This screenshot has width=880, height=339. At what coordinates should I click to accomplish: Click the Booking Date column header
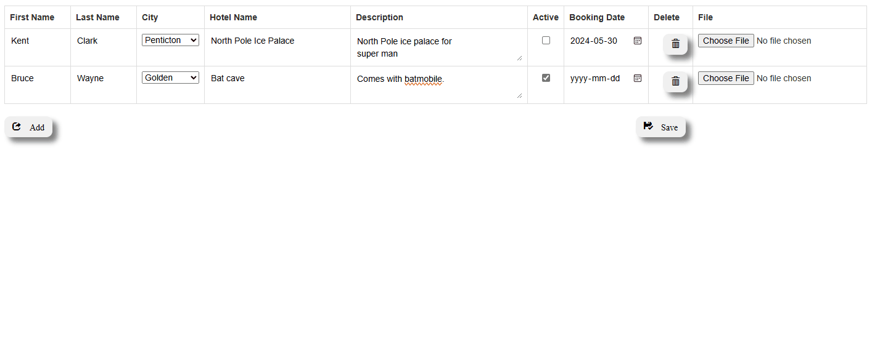tap(597, 17)
